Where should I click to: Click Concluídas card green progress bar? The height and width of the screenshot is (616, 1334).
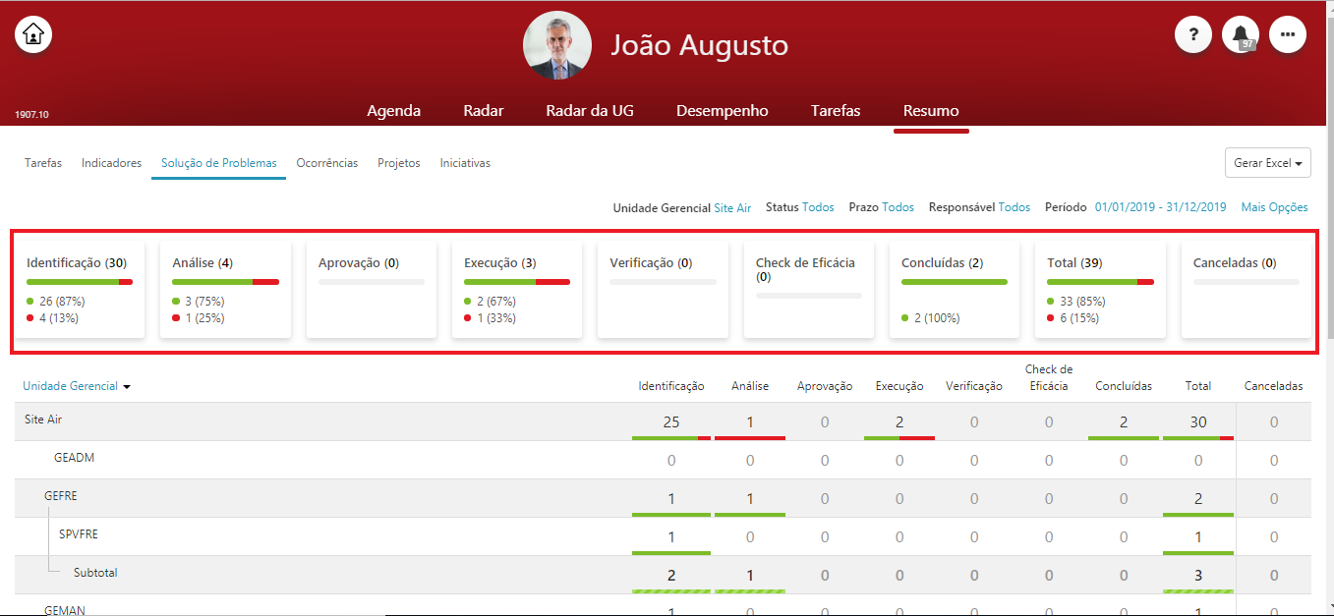click(x=955, y=282)
